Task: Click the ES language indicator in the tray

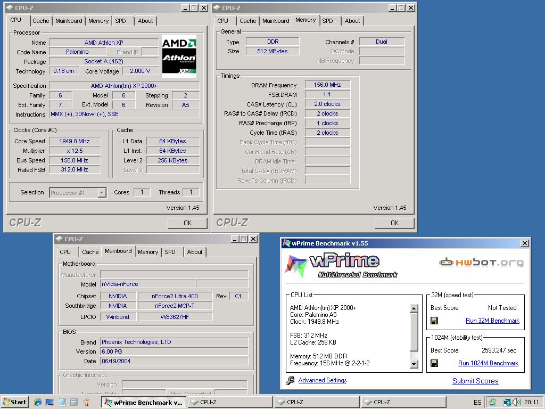Action: tap(477, 402)
